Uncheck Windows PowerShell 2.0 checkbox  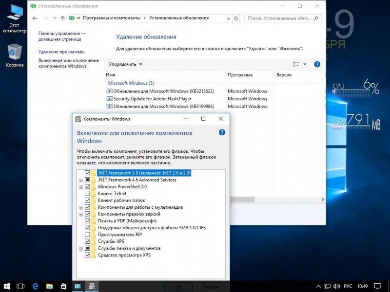click(87, 186)
